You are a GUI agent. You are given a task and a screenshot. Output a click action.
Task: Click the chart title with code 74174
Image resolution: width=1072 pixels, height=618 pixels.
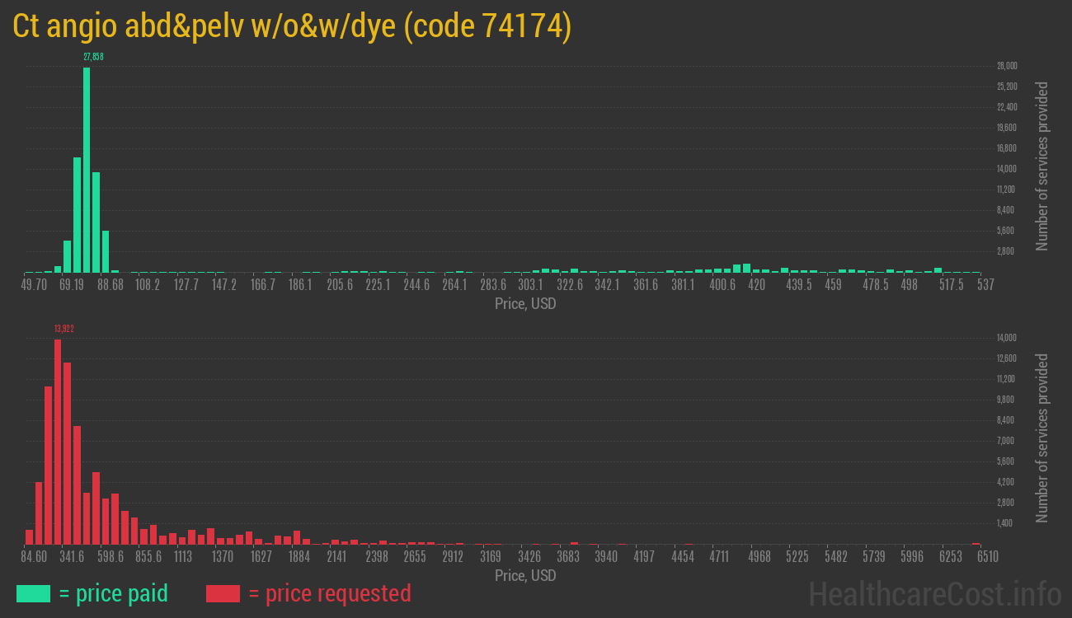click(x=292, y=26)
